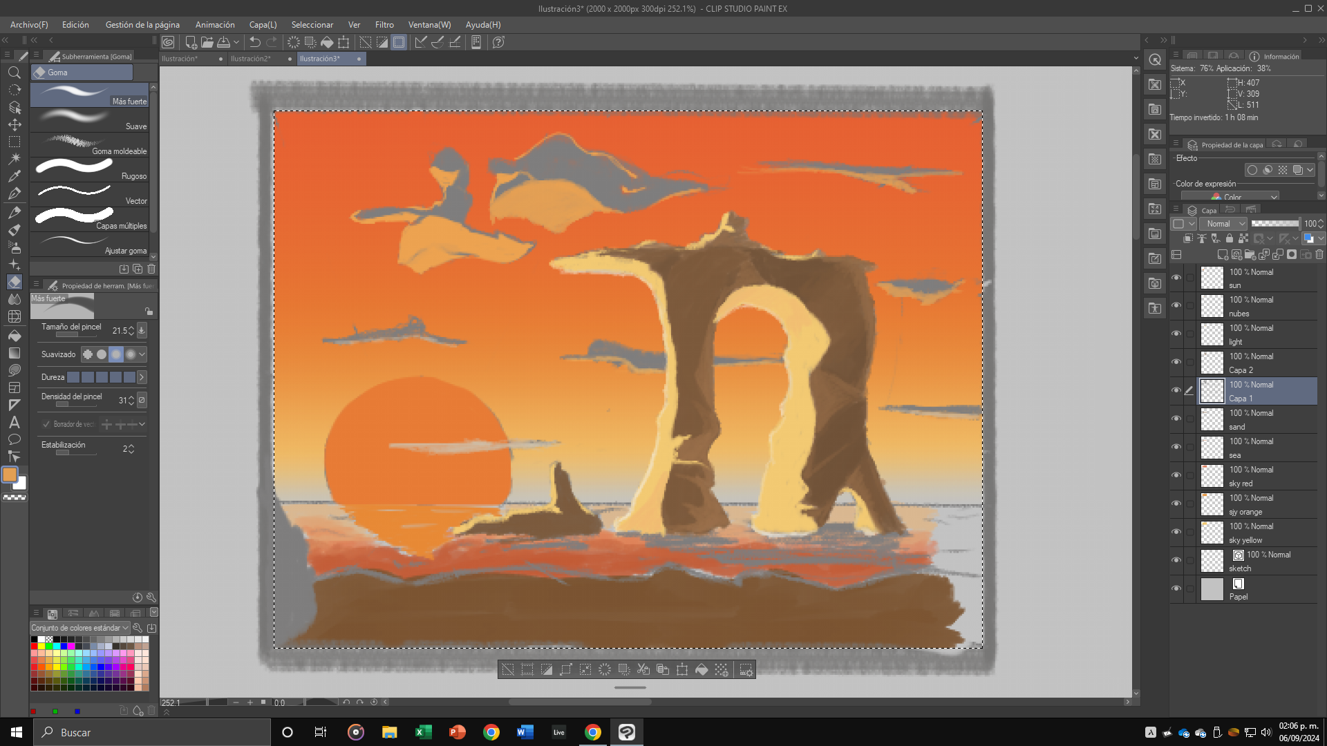Screen dimensions: 1327x746
Task: Expand Conjunto de colores estándar dropdown
Action: pyautogui.click(x=80, y=628)
